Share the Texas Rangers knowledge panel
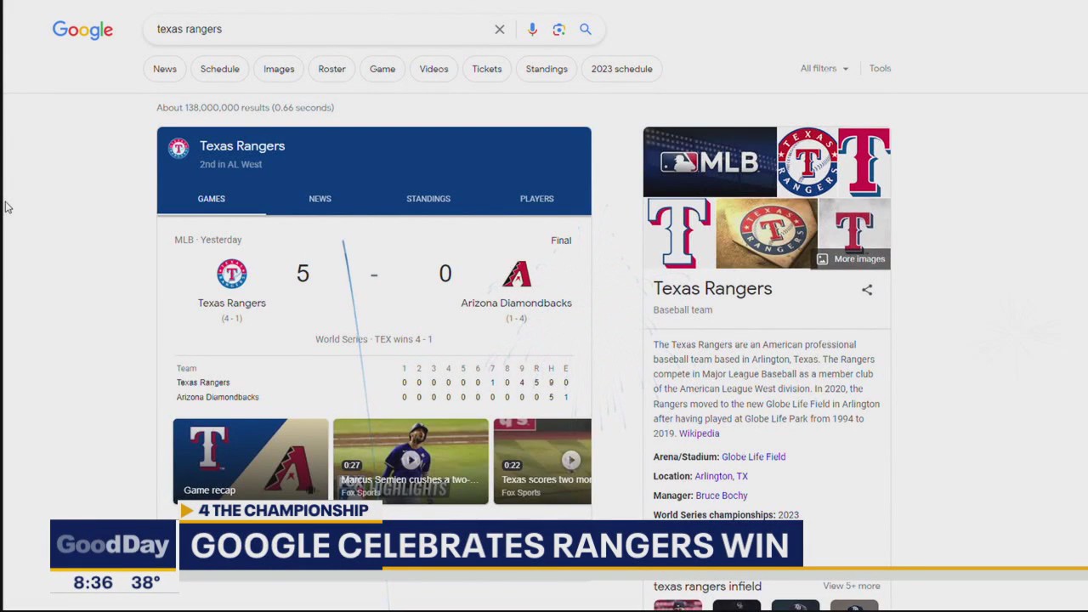Image resolution: width=1088 pixels, height=612 pixels. pyautogui.click(x=867, y=290)
